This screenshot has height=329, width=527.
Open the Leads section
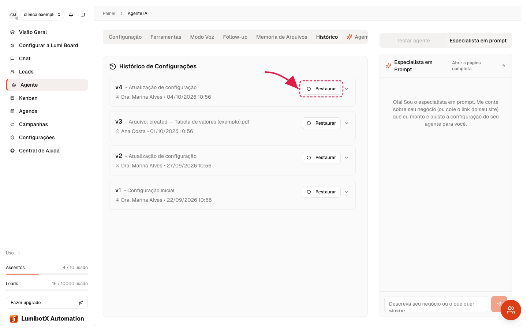[x=47, y=72]
